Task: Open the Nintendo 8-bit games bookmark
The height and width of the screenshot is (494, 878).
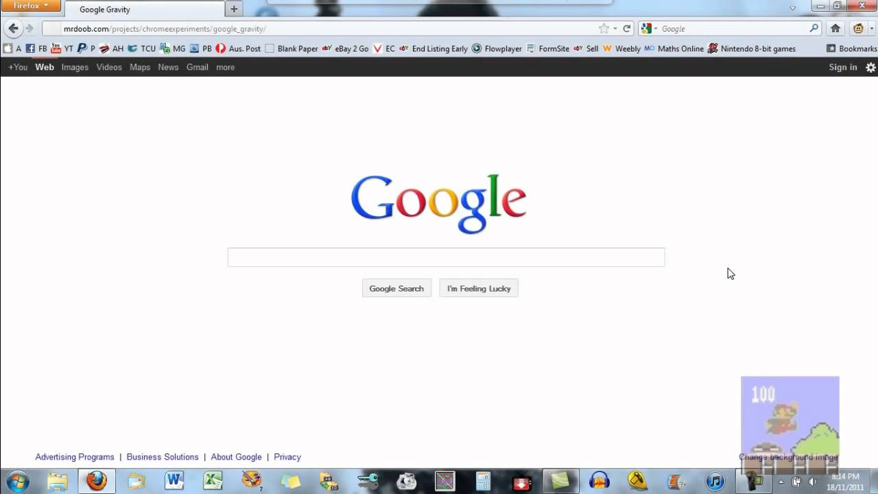Action: pos(752,49)
